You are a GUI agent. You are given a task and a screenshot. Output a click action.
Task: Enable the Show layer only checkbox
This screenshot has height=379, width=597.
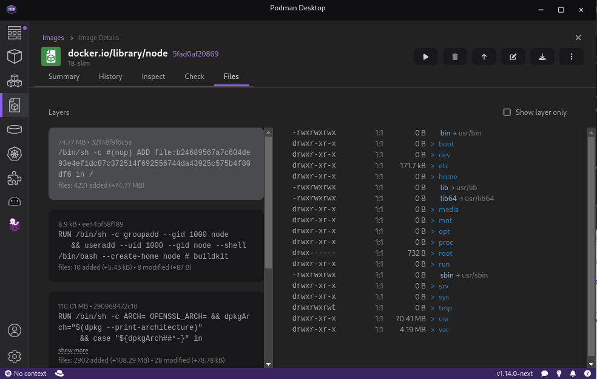(x=507, y=112)
